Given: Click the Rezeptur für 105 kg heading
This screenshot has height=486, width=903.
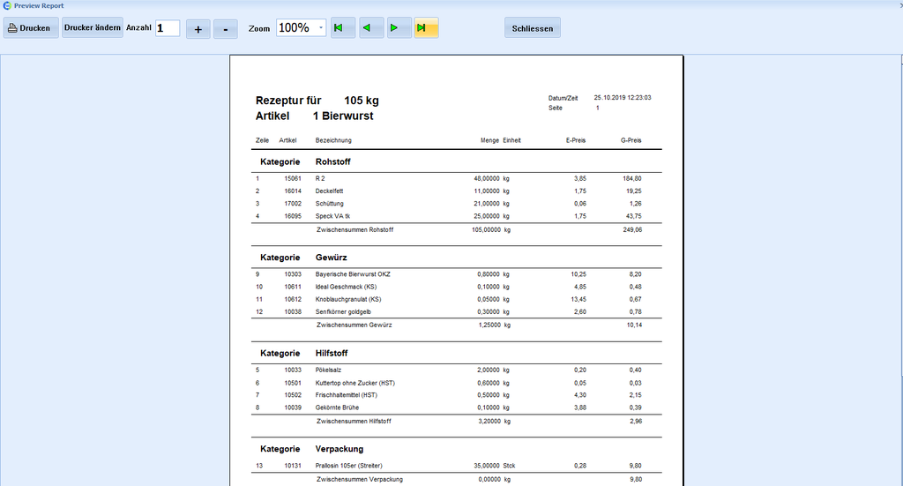Looking at the screenshot, I should [317, 101].
